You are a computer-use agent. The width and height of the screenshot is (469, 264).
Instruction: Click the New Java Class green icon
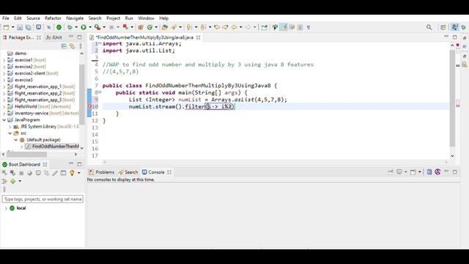(x=149, y=27)
